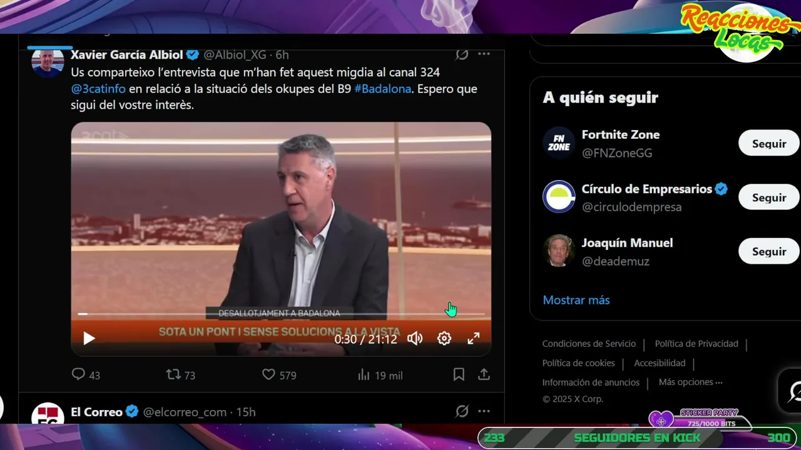
Task: Open @Albiol_XG handle
Action: (x=235, y=55)
